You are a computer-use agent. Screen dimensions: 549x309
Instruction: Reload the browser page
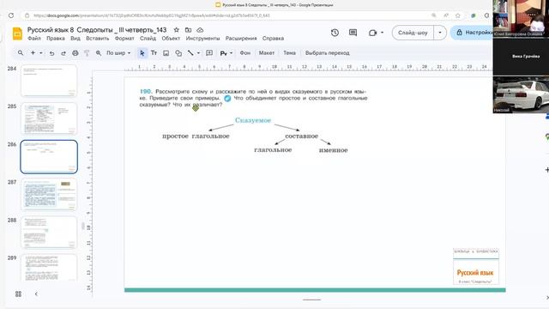[x=11, y=15]
